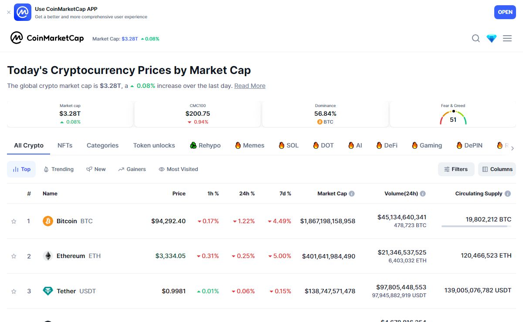Star Bitcoin to add to watchlist
The width and height of the screenshot is (523, 322).
(14, 221)
